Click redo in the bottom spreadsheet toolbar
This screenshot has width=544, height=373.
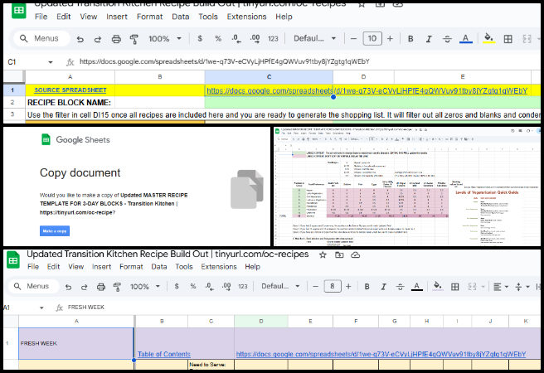(x=85, y=287)
